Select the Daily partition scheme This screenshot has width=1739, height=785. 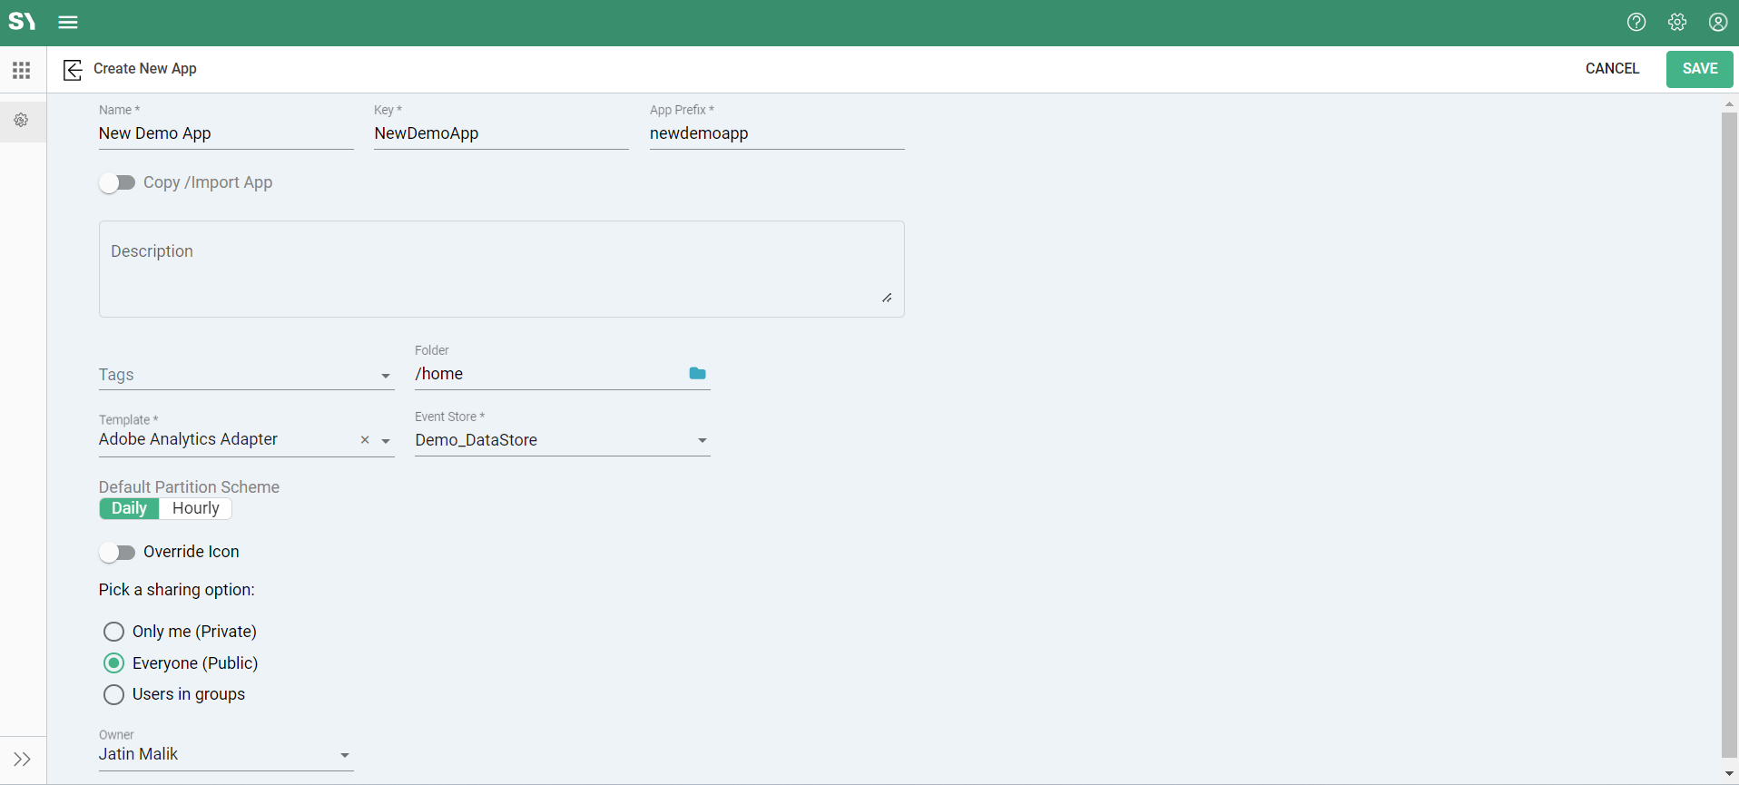[x=129, y=508]
